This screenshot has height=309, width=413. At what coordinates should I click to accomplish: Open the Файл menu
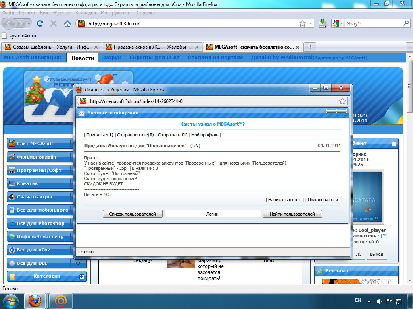[8, 13]
